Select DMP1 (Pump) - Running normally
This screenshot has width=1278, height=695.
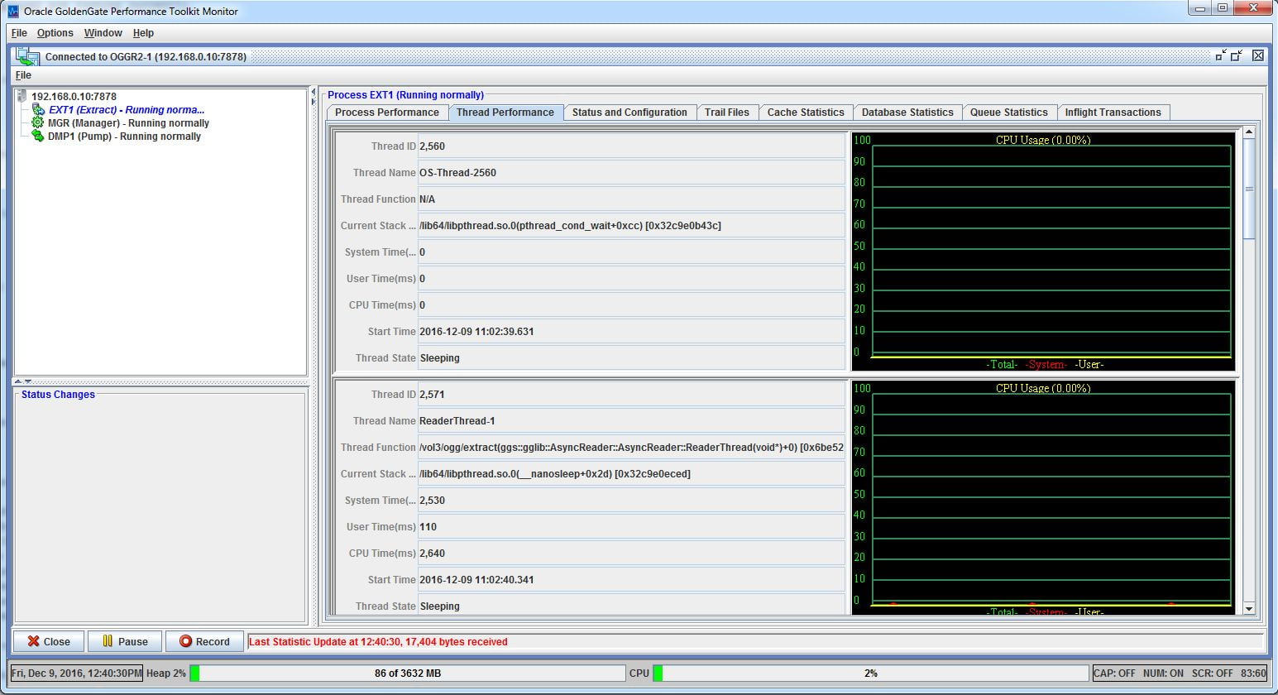click(124, 136)
